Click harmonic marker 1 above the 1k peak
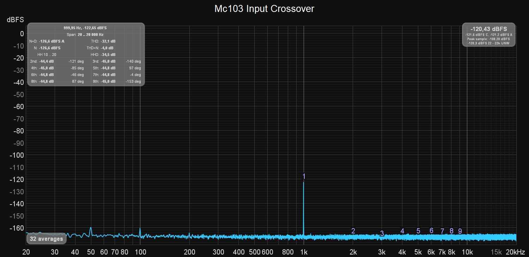The width and height of the screenshot is (529, 257). point(304,176)
